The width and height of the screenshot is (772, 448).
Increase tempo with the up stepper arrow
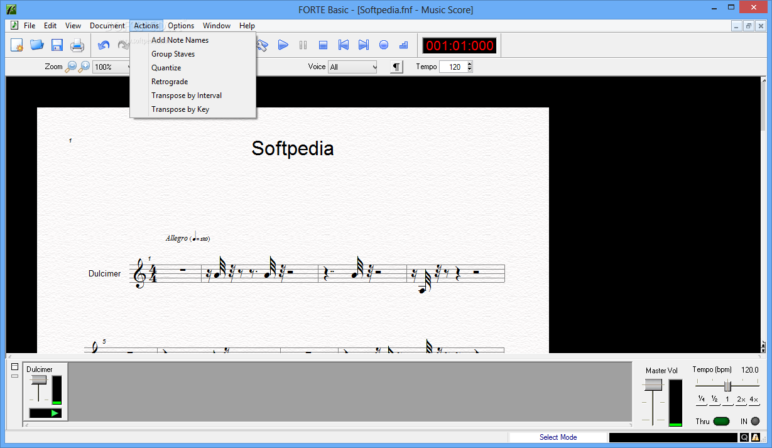point(470,64)
